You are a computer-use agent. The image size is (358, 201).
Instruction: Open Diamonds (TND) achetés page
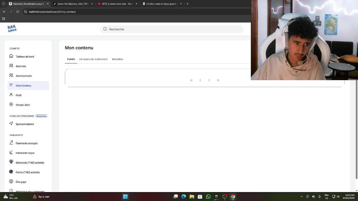pos(30,163)
